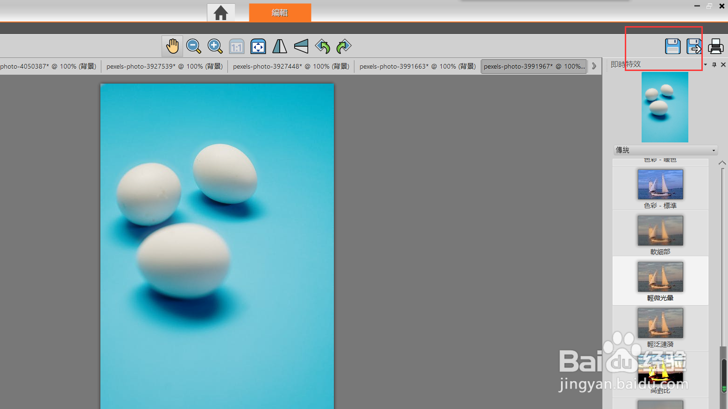Open the pexels-photo-3927539 document tab
The image size is (728, 409).
(x=164, y=66)
